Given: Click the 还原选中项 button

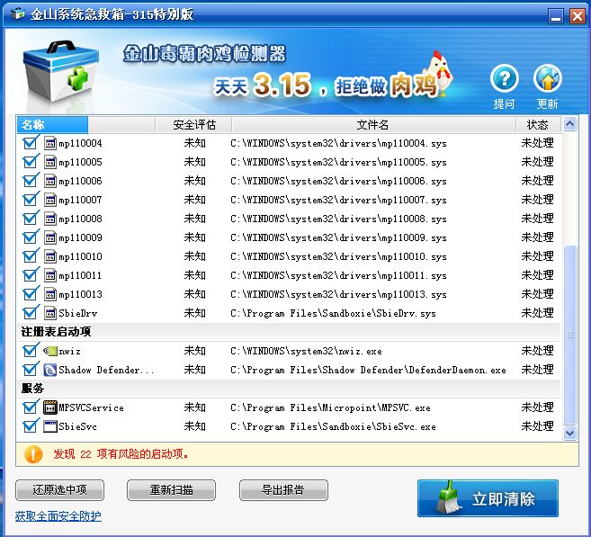Looking at the screenshot, I should coord(60,490).
